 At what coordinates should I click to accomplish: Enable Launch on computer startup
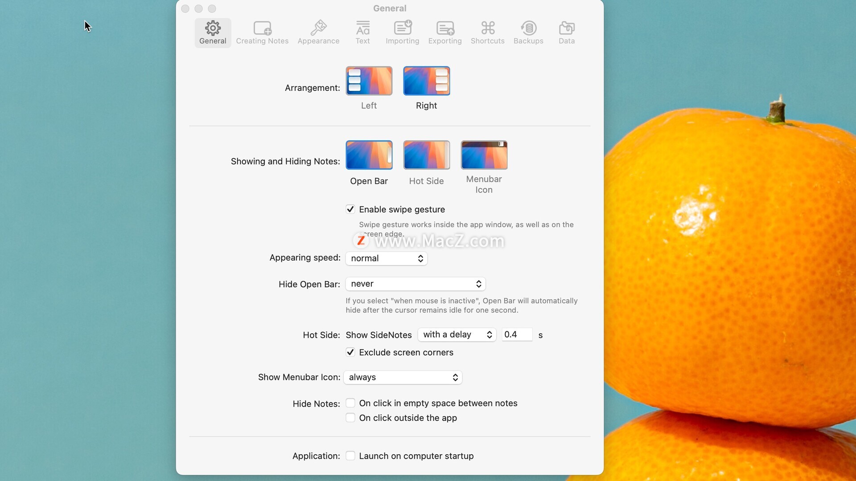click(x=350, y=456)
